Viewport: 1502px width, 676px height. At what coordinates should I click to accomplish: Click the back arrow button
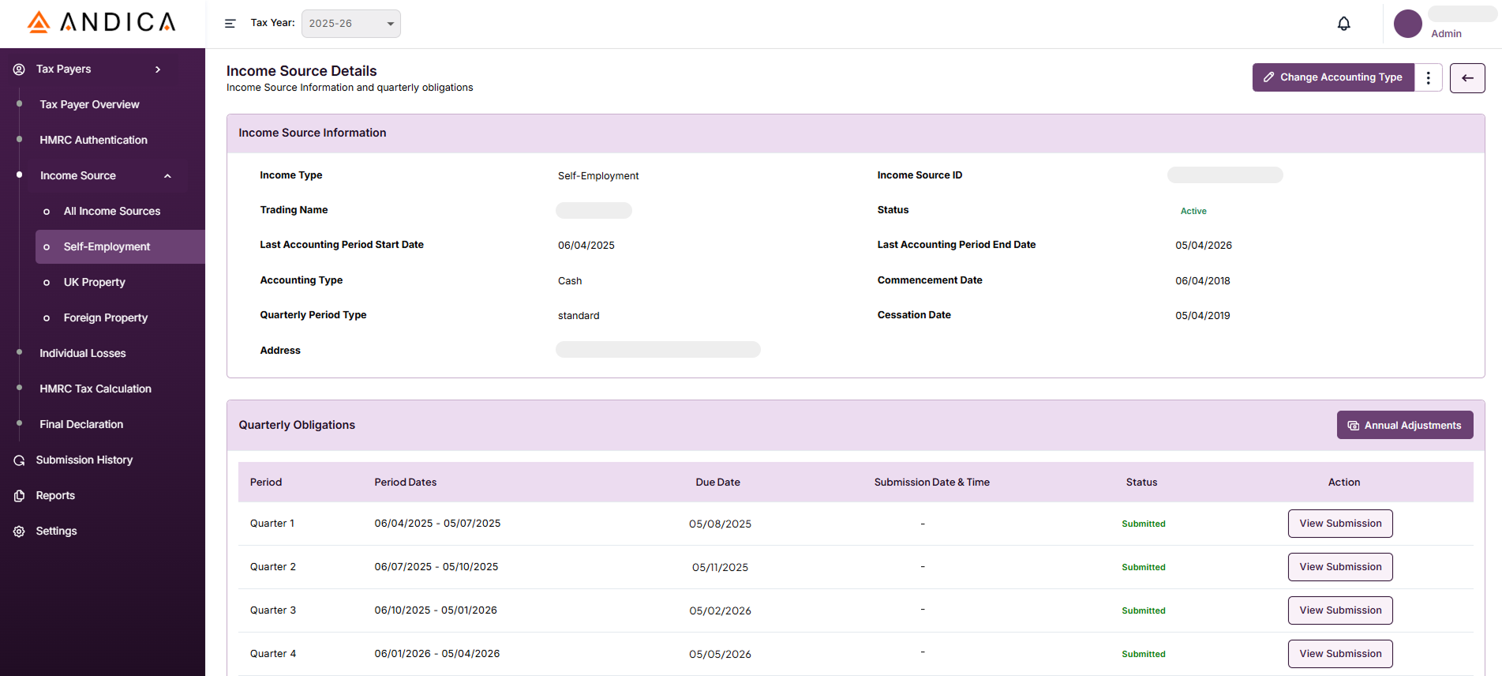coord(1466,77)
